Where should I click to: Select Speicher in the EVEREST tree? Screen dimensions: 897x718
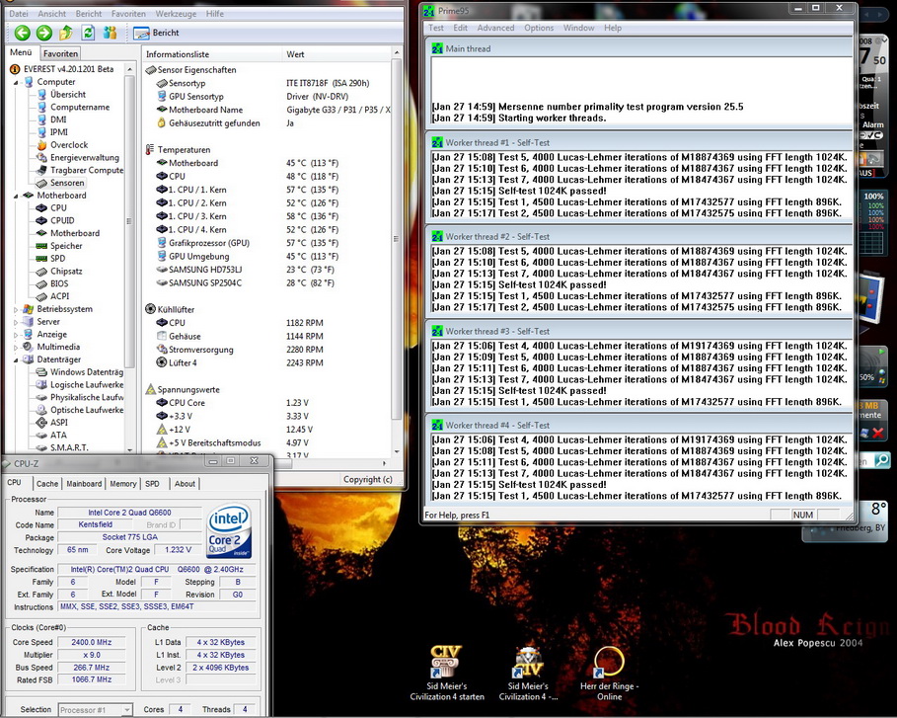pos(66,246)
